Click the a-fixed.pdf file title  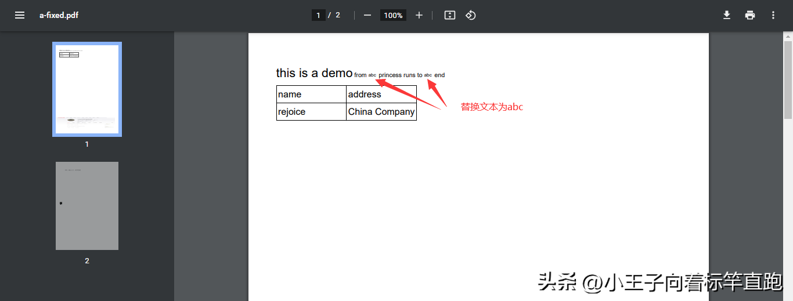point(59,15)
